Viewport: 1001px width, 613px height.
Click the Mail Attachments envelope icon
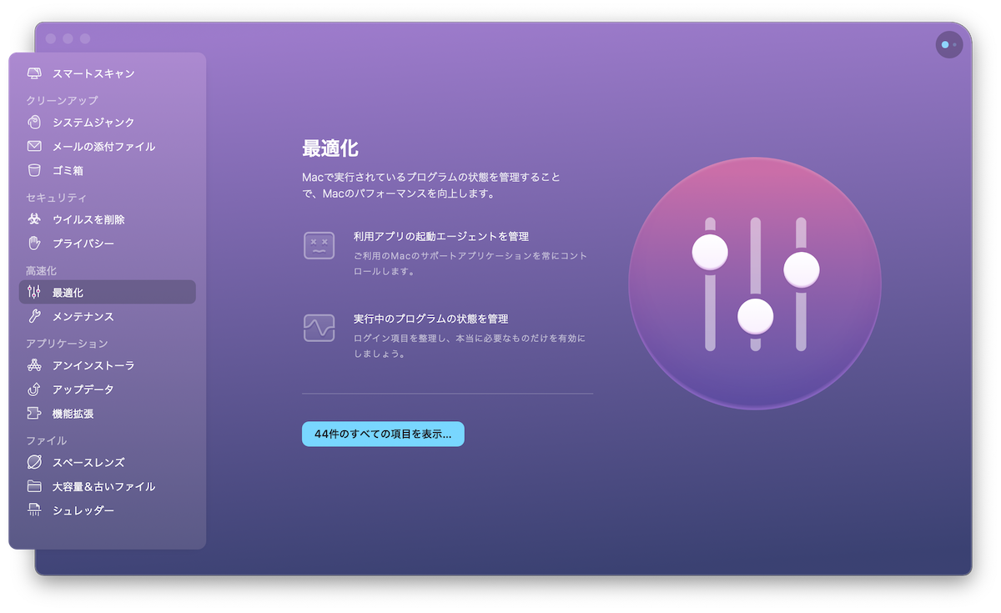click(x=34, y=146)
